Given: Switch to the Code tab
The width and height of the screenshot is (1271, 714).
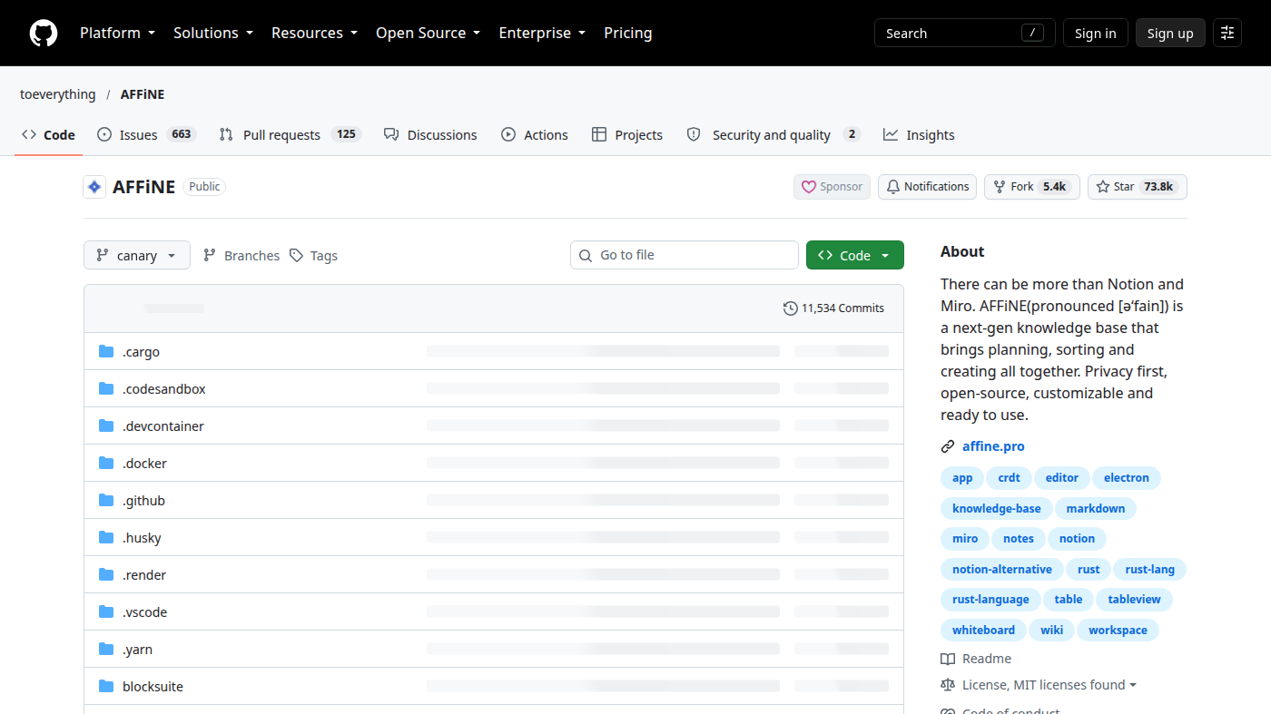Looking at the screenshot, I should click(x=49, y=134).
